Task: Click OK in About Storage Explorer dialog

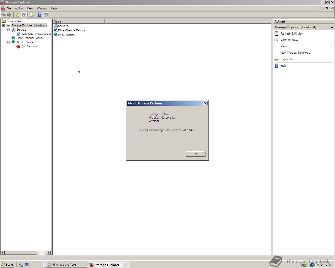Action: [196, 154]
